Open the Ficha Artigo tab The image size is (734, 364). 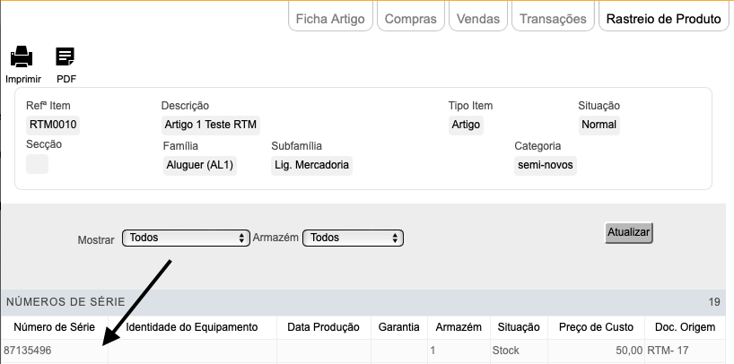[330, 17]
